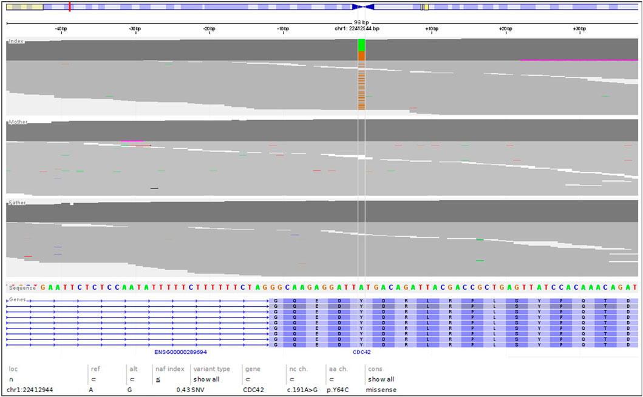The height and width of the screenshot is (397, 643).
Task: Click the +30 bp ruler tick label
Action: coord(579,28)
